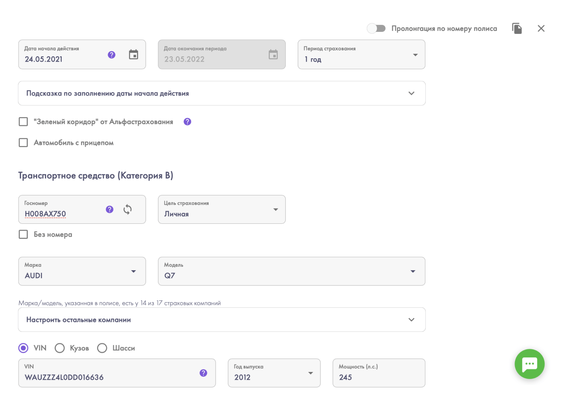Toggle Пролонгация по номеру полиса switch
The image size is (563, 415).
pyautogui.click(x=376, y=29)
